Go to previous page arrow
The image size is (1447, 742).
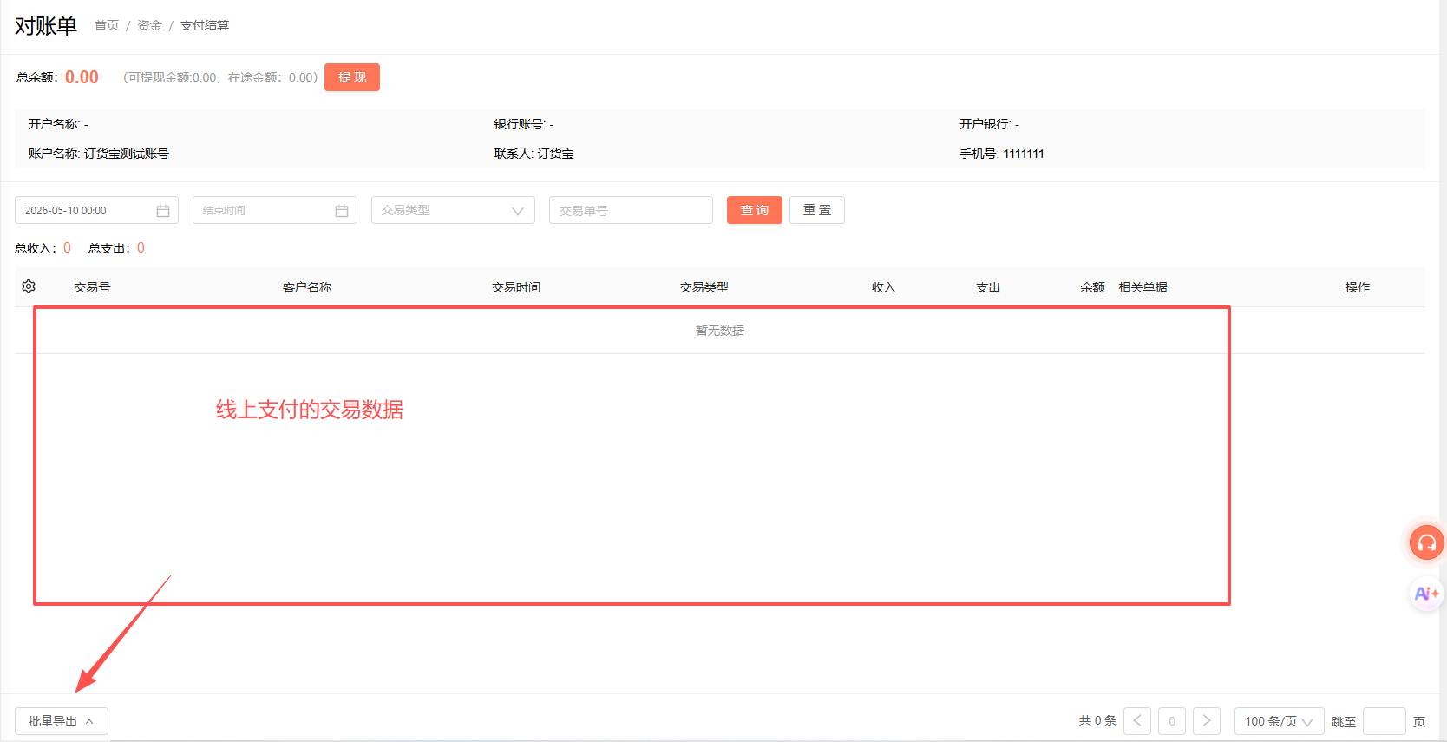[1137, 721]
